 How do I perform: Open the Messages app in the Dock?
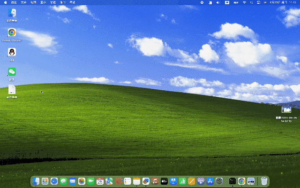[x=63, y=181]
